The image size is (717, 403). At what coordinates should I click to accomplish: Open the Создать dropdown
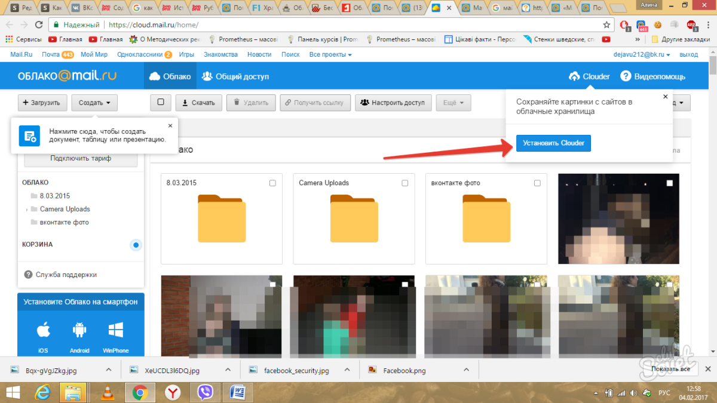94,103
